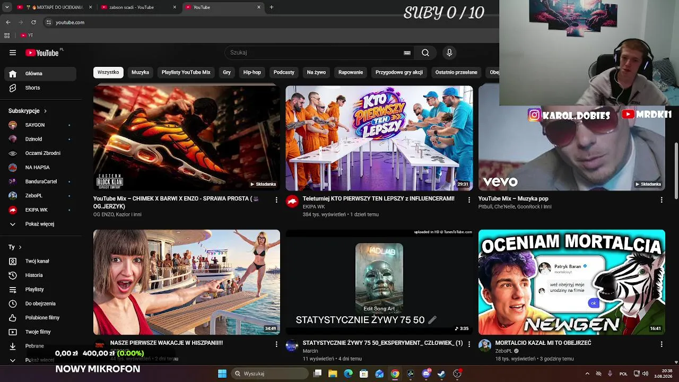The width and height of the screenshot is (679, 382).
Task: View site information for youtube.com
Action: tap(48, 22)
